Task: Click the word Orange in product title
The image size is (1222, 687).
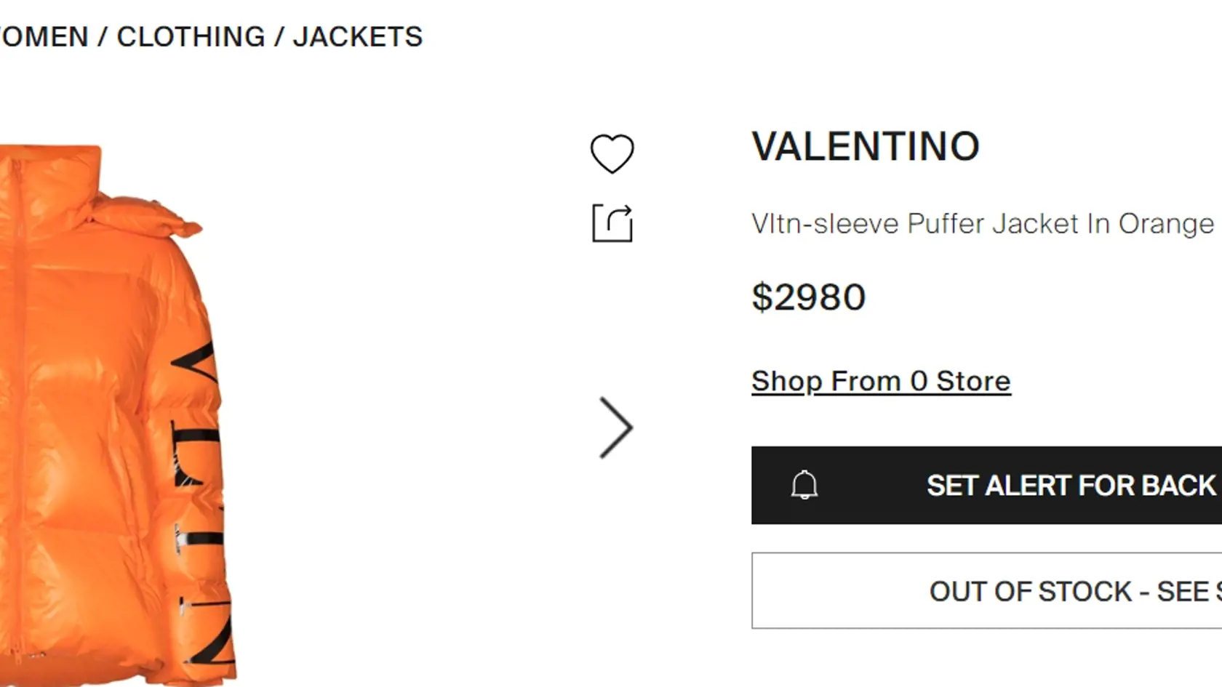Action: [1166, 224]
